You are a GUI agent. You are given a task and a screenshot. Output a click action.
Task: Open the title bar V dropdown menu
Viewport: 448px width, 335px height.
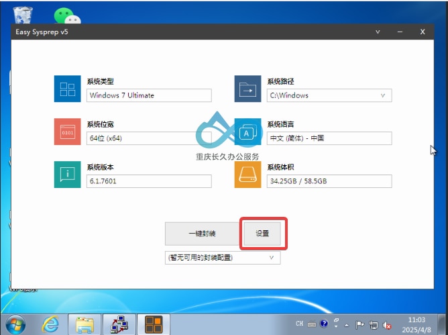(378, 32)
